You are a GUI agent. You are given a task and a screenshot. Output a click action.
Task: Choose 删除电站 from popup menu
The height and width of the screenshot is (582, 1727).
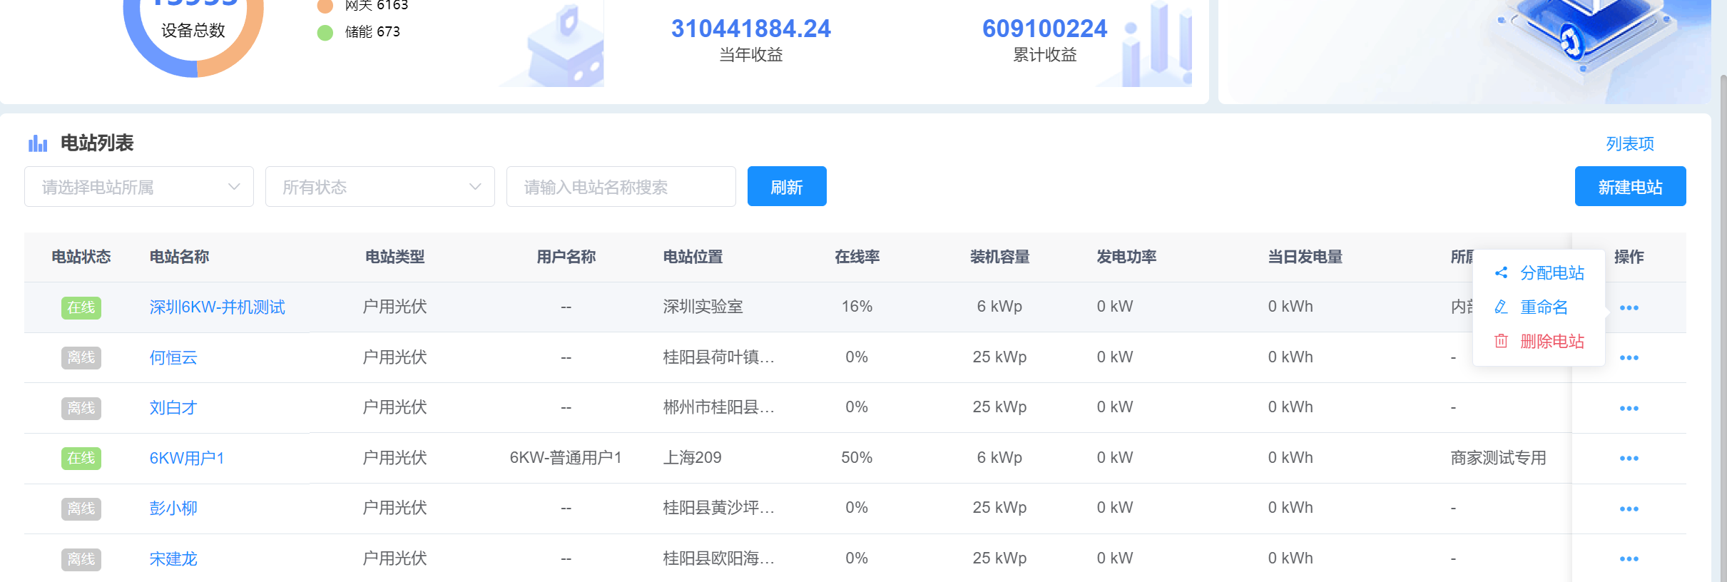1539,341
